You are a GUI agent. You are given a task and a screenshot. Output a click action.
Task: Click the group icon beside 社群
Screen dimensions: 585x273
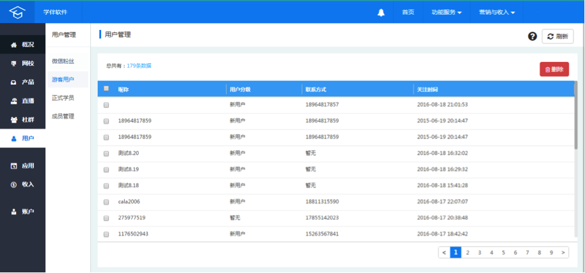(x=14, y=120)
